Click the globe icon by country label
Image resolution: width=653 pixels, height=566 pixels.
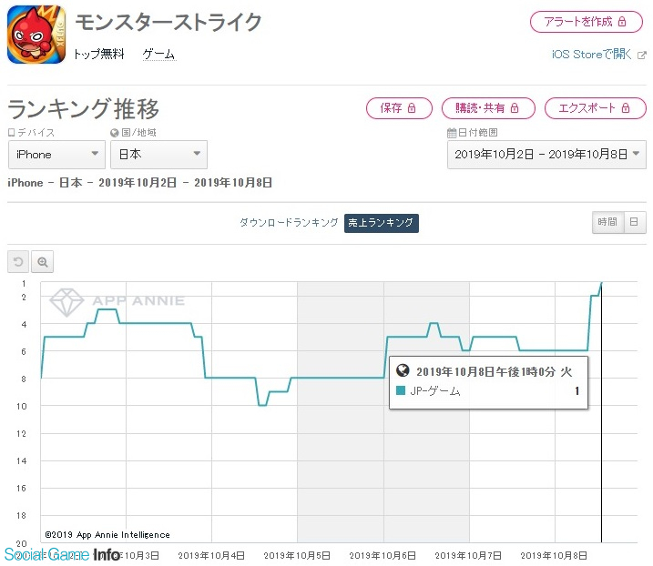(115, 132)
